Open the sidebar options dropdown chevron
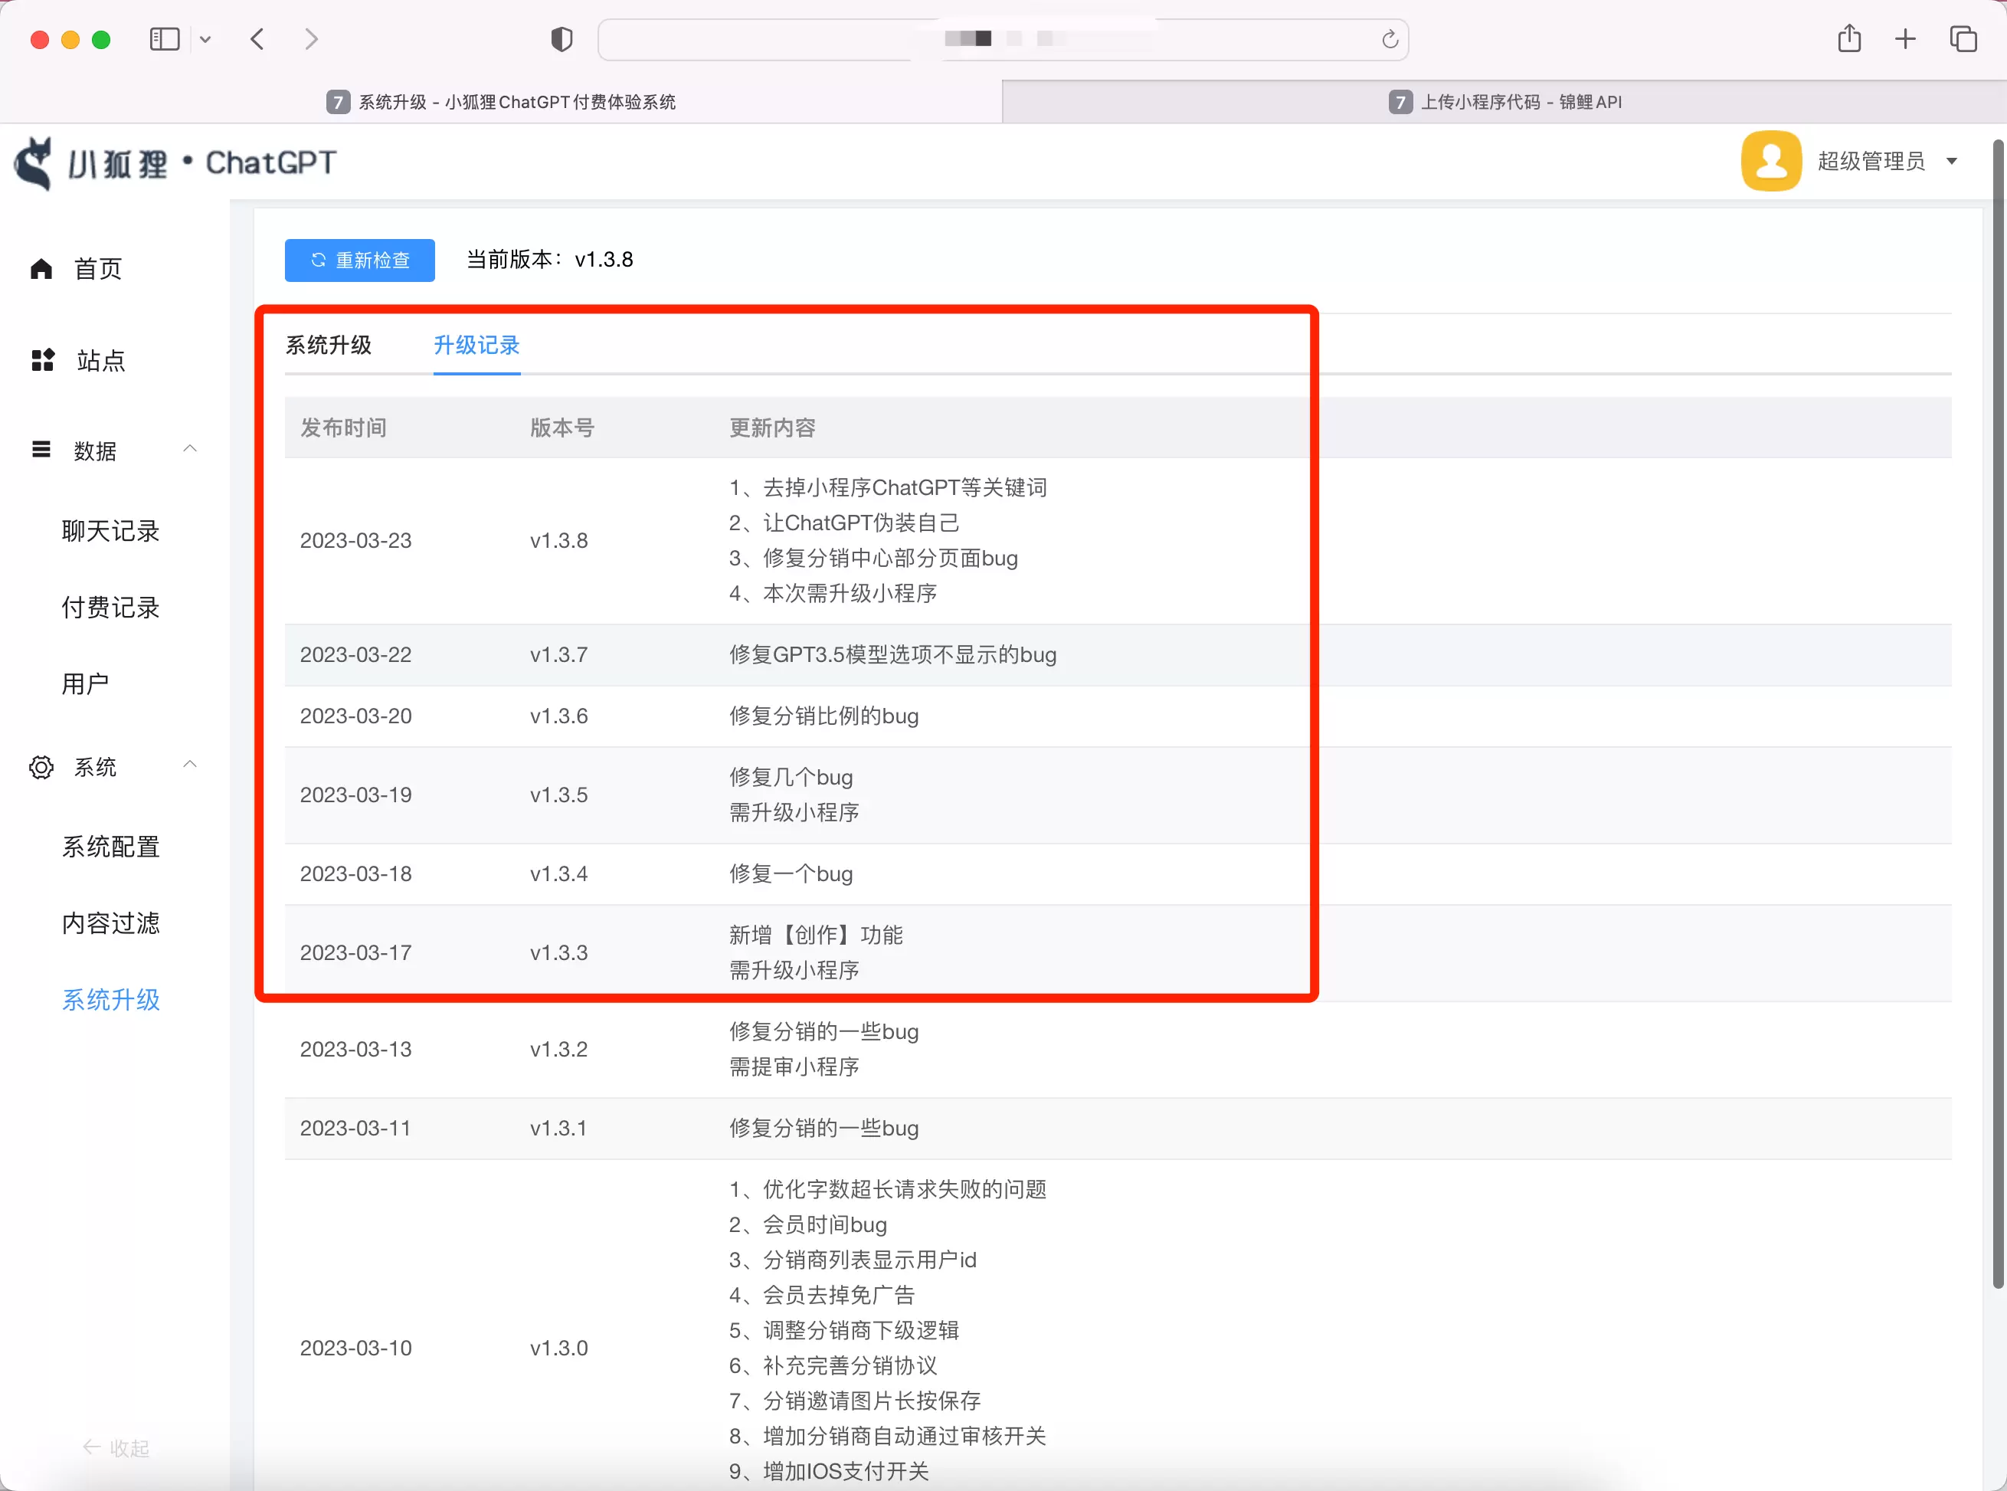 tap(205, 39)
